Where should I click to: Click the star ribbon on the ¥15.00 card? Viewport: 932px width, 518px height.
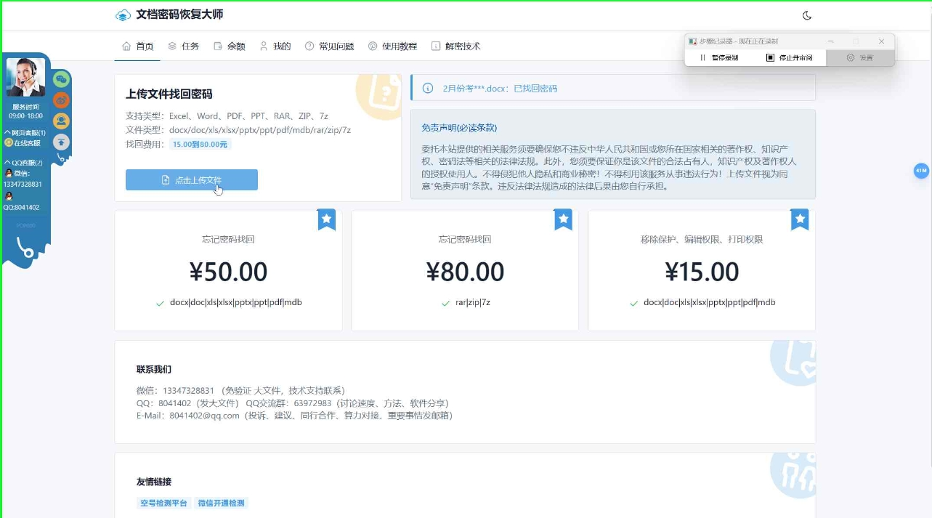coord(800,219)
